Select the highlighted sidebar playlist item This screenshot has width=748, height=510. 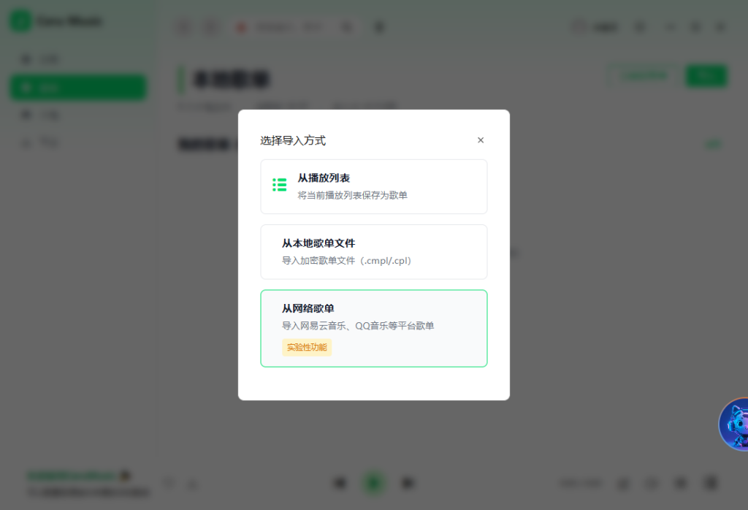pos(77,87)
